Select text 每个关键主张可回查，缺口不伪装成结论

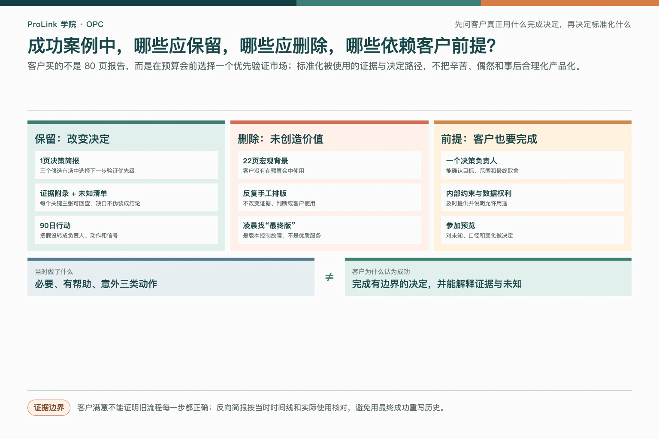click(x=90, y=203)
